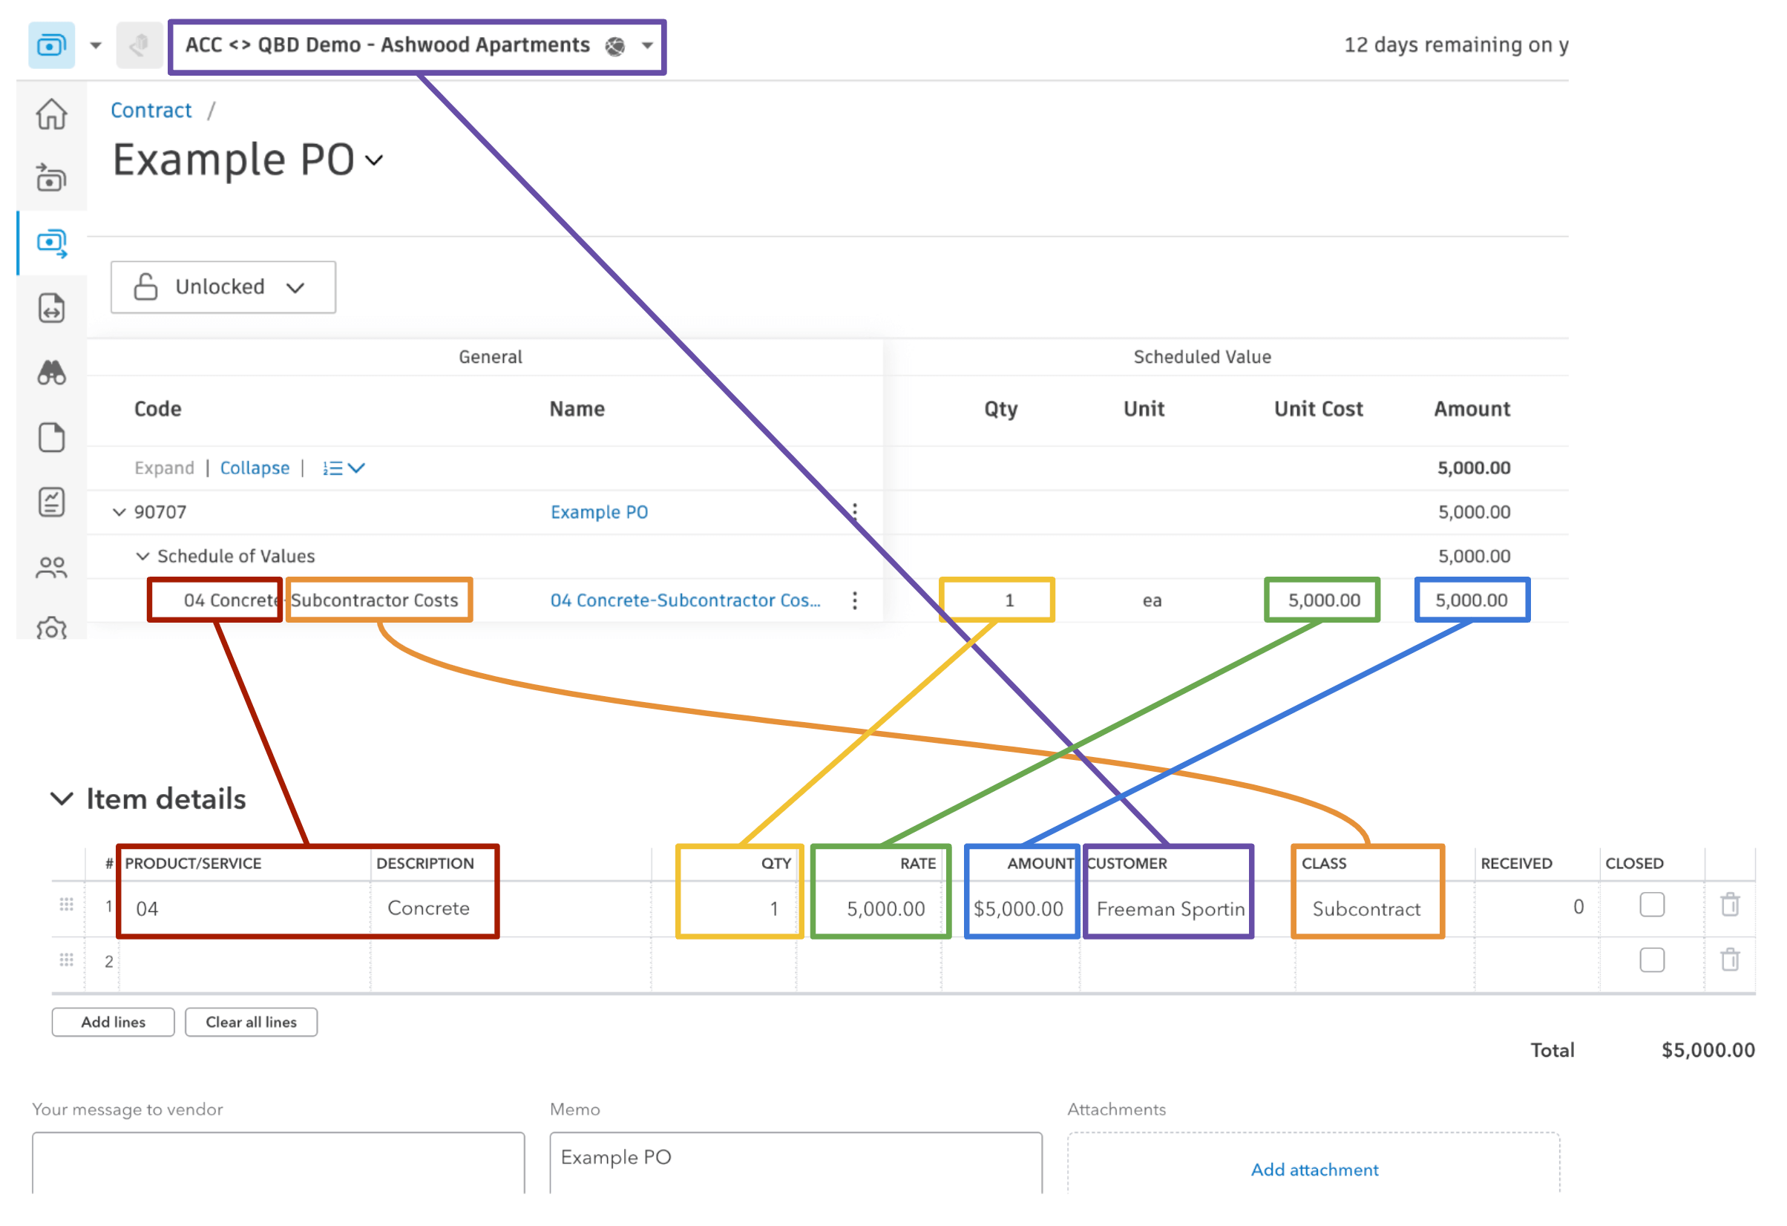Click the Clear all lines button
1787x1226 pixels.
tap(250, 1021)
